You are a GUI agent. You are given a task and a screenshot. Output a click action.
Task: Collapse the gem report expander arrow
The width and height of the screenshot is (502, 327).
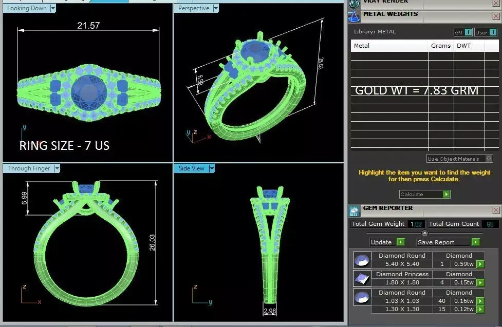tap(425, 233)
